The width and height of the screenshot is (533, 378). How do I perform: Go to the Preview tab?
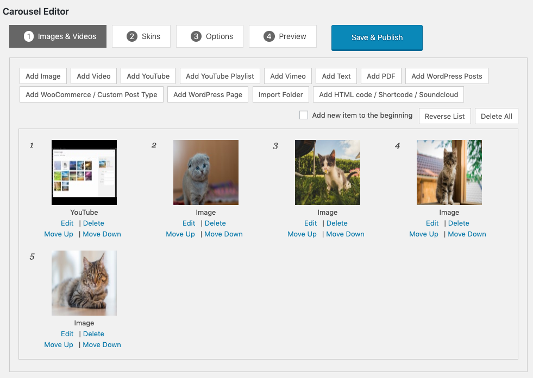[283, 36]
